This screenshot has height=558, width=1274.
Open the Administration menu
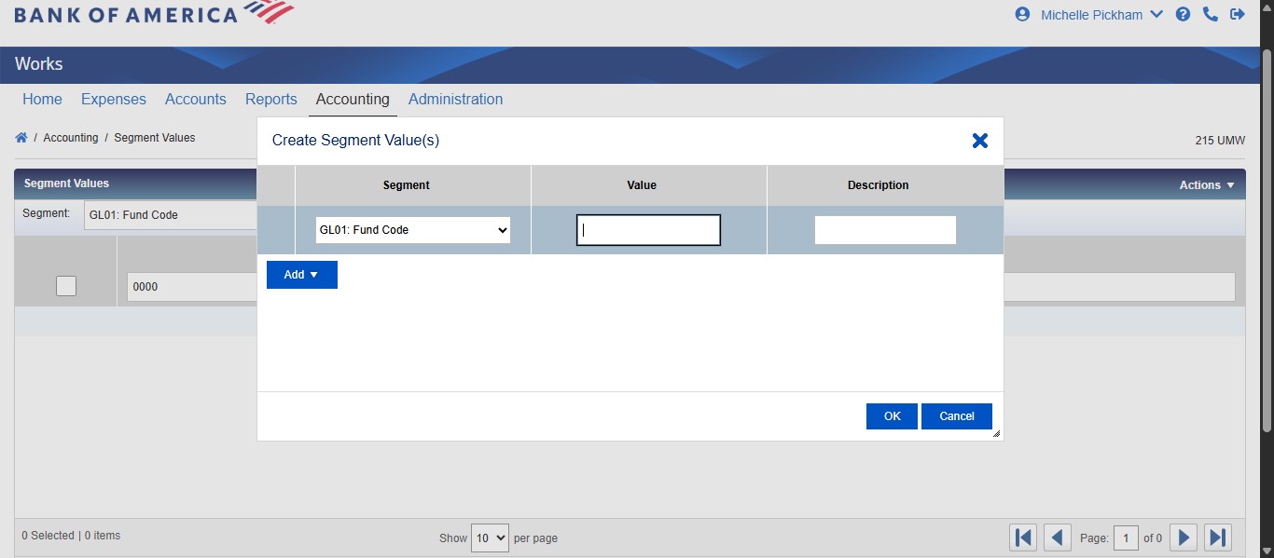[456, 99]
